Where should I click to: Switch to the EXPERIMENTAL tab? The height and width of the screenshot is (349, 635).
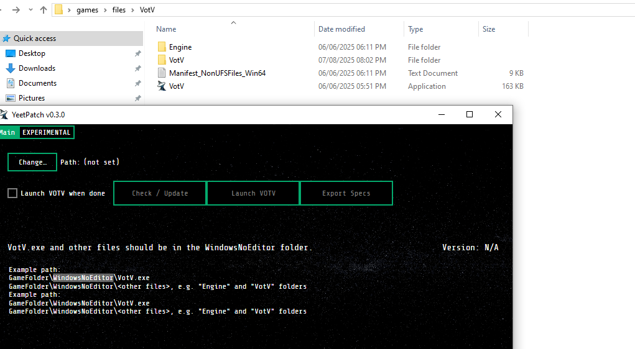(x=47, y=132)
